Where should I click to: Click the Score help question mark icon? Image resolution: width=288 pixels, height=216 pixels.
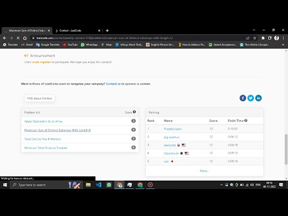click(x=134, y=112)
